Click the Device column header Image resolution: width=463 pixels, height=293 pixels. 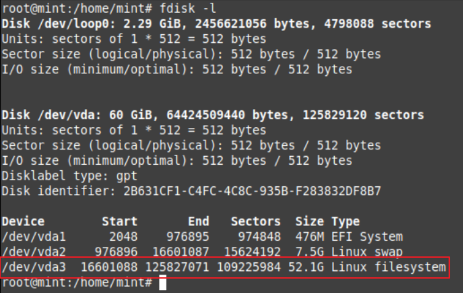23,221
